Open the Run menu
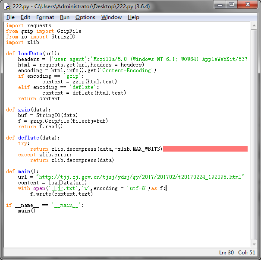Image resolution: width=261 pixels, height=260 pixels. click(65, 17)
